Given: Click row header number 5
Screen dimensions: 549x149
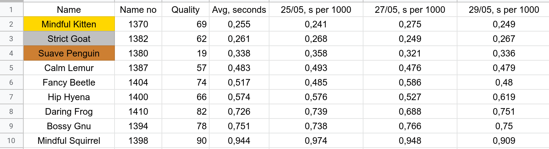Looking at the screenshot, I should 11,68.
